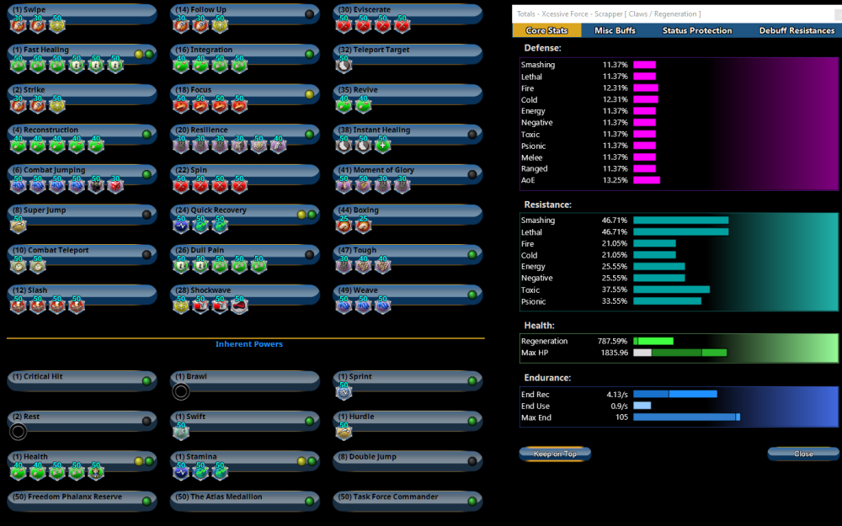
Task: Click the Teleport Target enhancement slot icon
Action: (344, 66)
